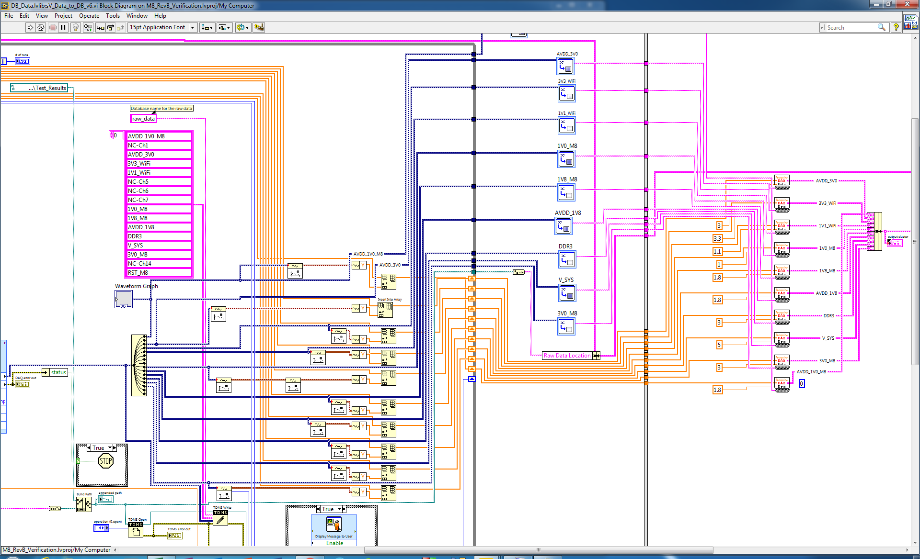Open the Reorder objects dropdown
The height and width of the screenshot is (559, 920).
click(x=242, y=28)
